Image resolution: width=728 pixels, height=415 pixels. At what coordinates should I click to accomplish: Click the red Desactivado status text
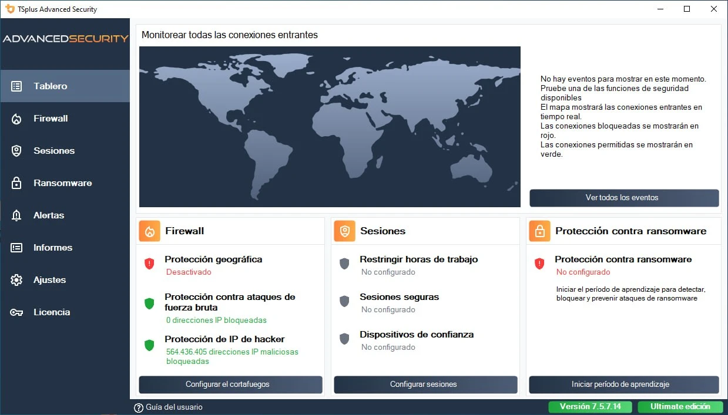pyautogui.click(x=189, y=272)
